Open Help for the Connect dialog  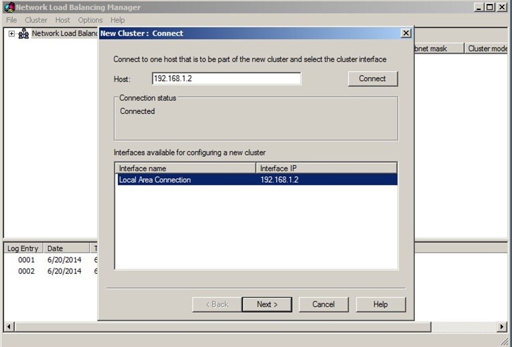(x=381, y=304)
